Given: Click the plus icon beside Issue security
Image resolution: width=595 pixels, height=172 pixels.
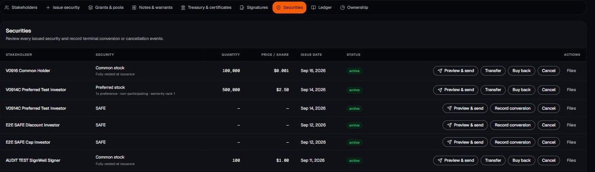Looking at the screenshot, I should point(48,7).
